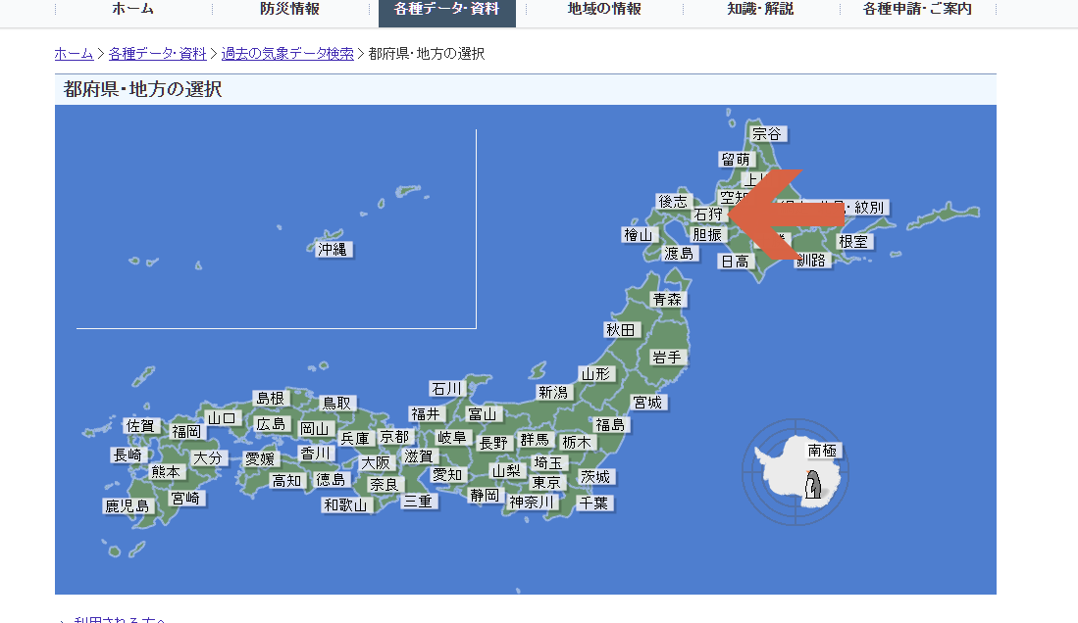This screenshot has height=623, width=1078.
Task: Select the 各種データ・資料 tab
Action: [x=447, y=10]
